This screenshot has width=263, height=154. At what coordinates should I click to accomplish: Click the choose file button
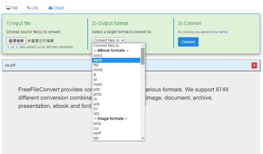pyautogui.click(x=16, y=41)
